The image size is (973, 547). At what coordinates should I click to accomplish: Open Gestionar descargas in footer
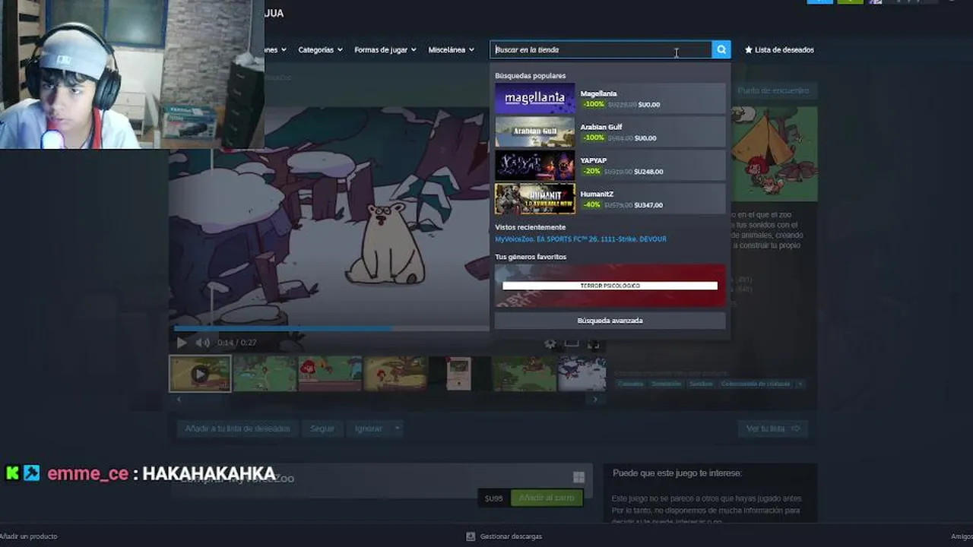point(504,536)
